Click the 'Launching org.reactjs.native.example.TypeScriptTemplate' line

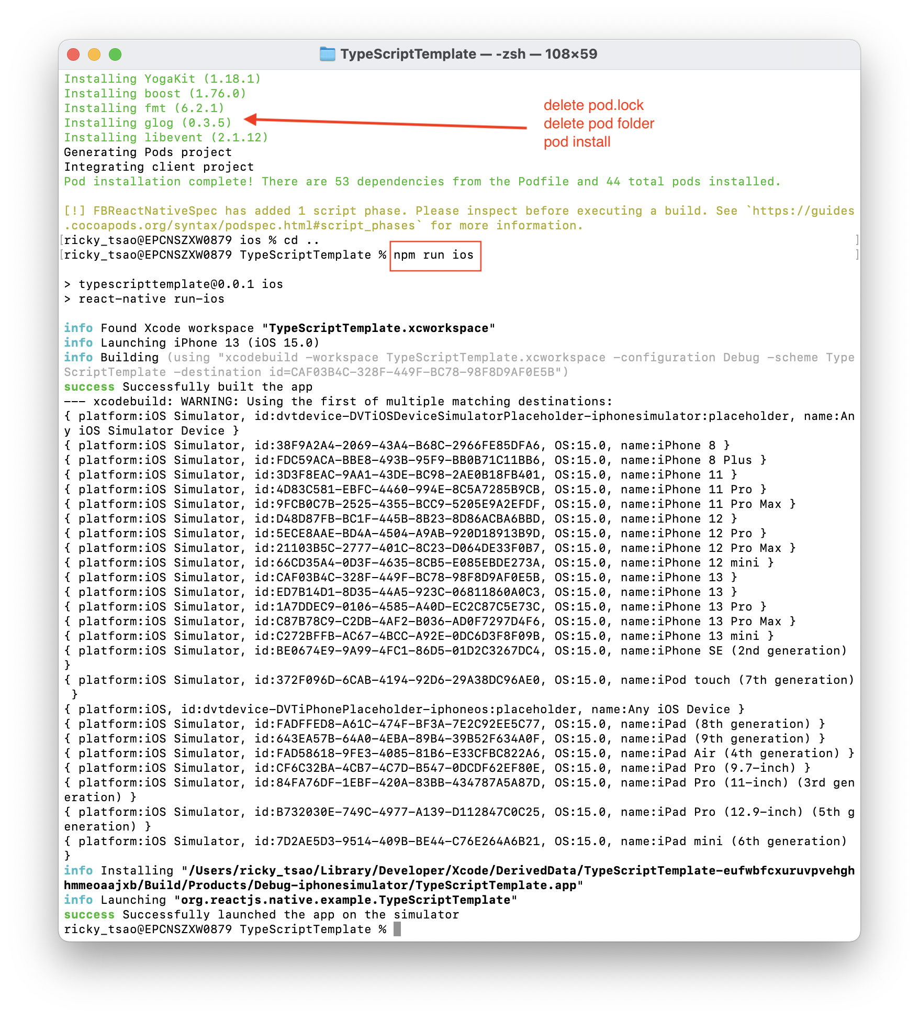pos(290,900)
